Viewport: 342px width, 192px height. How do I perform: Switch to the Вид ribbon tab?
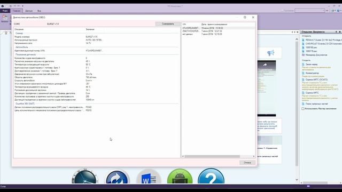tap(39, 11)
